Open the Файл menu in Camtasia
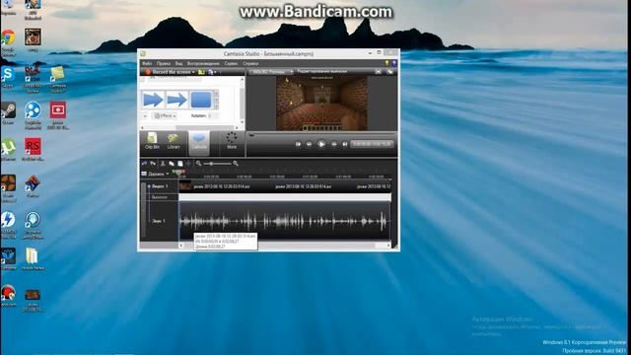 tap(147, 63)
